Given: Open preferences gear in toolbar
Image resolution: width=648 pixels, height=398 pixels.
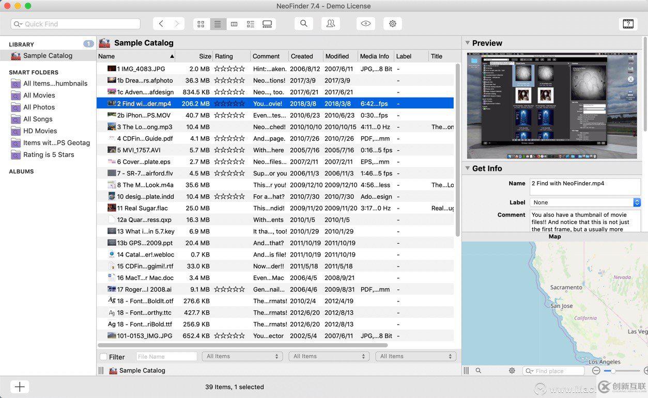Looking at the screenshot, I should [x=393, y=24].
